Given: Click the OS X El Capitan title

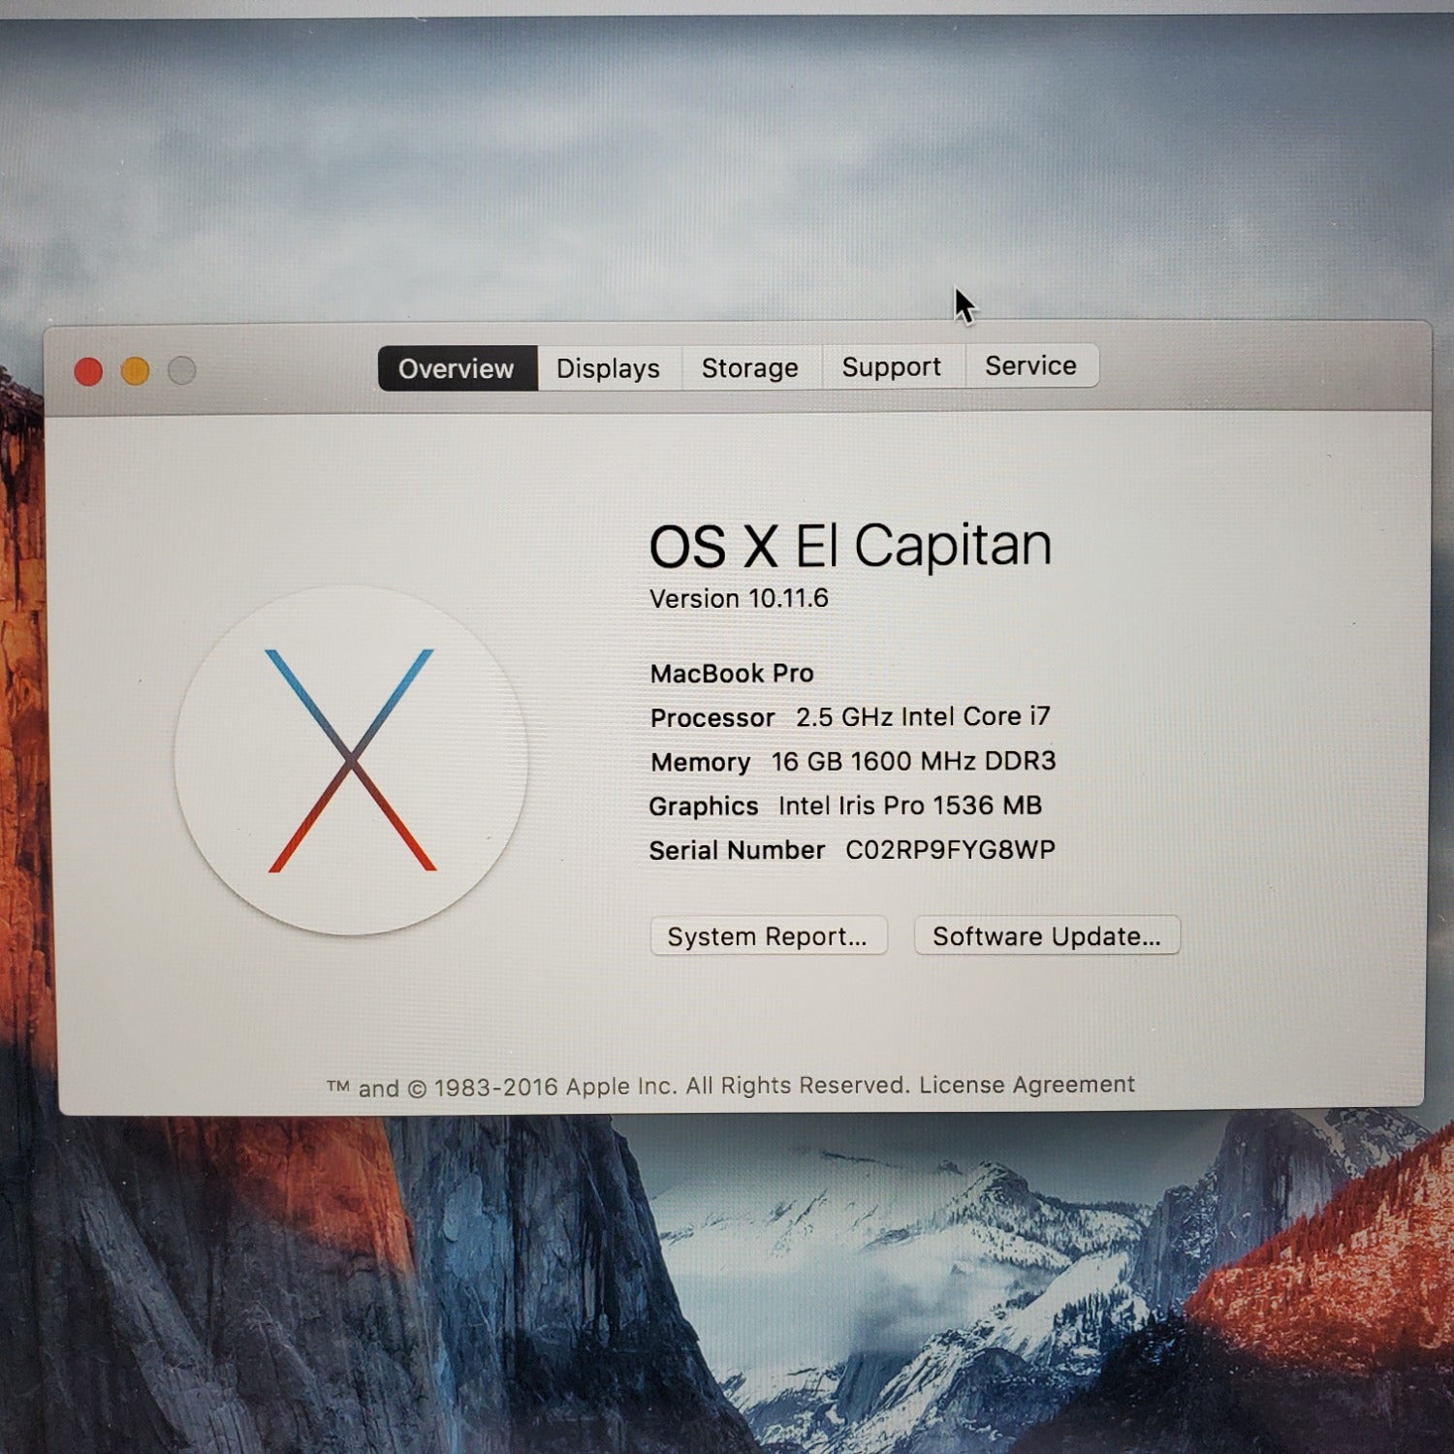Looking at the screenshot, I should click(x=849, y=545).
